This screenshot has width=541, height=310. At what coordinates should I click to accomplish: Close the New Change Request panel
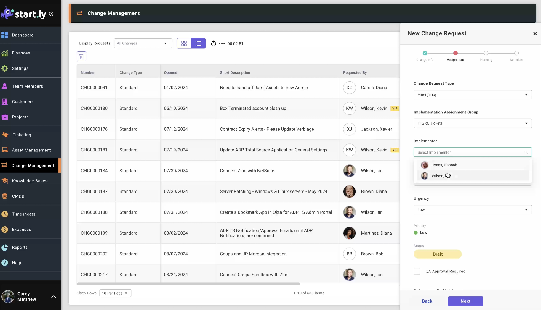pos(535,33)
